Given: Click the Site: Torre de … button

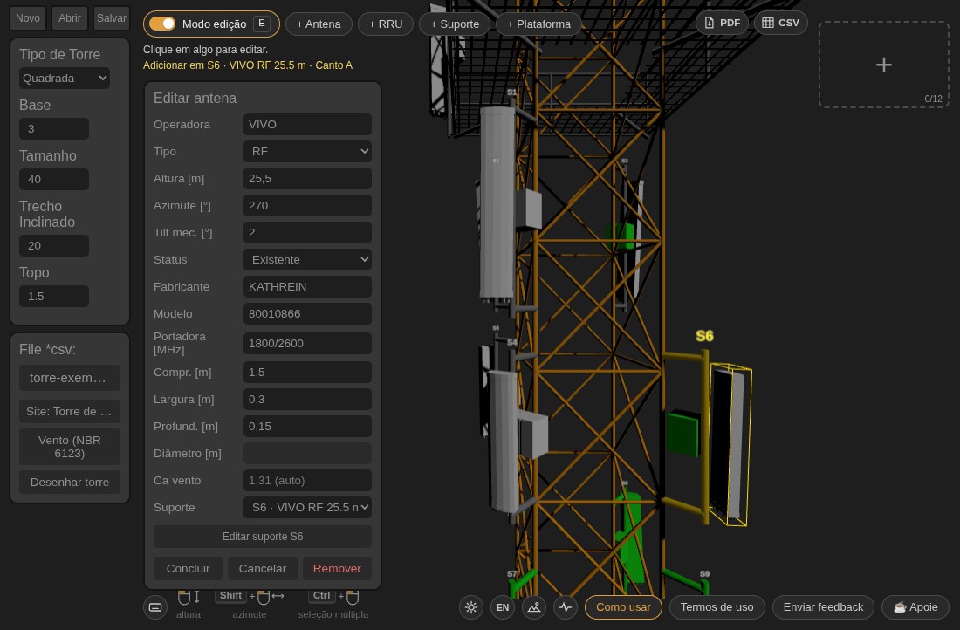Looking at the screenshot, I should (x=70, y=412).
